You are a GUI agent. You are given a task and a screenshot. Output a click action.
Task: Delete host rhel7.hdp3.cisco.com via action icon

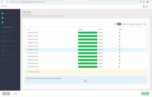click(120, 53)
